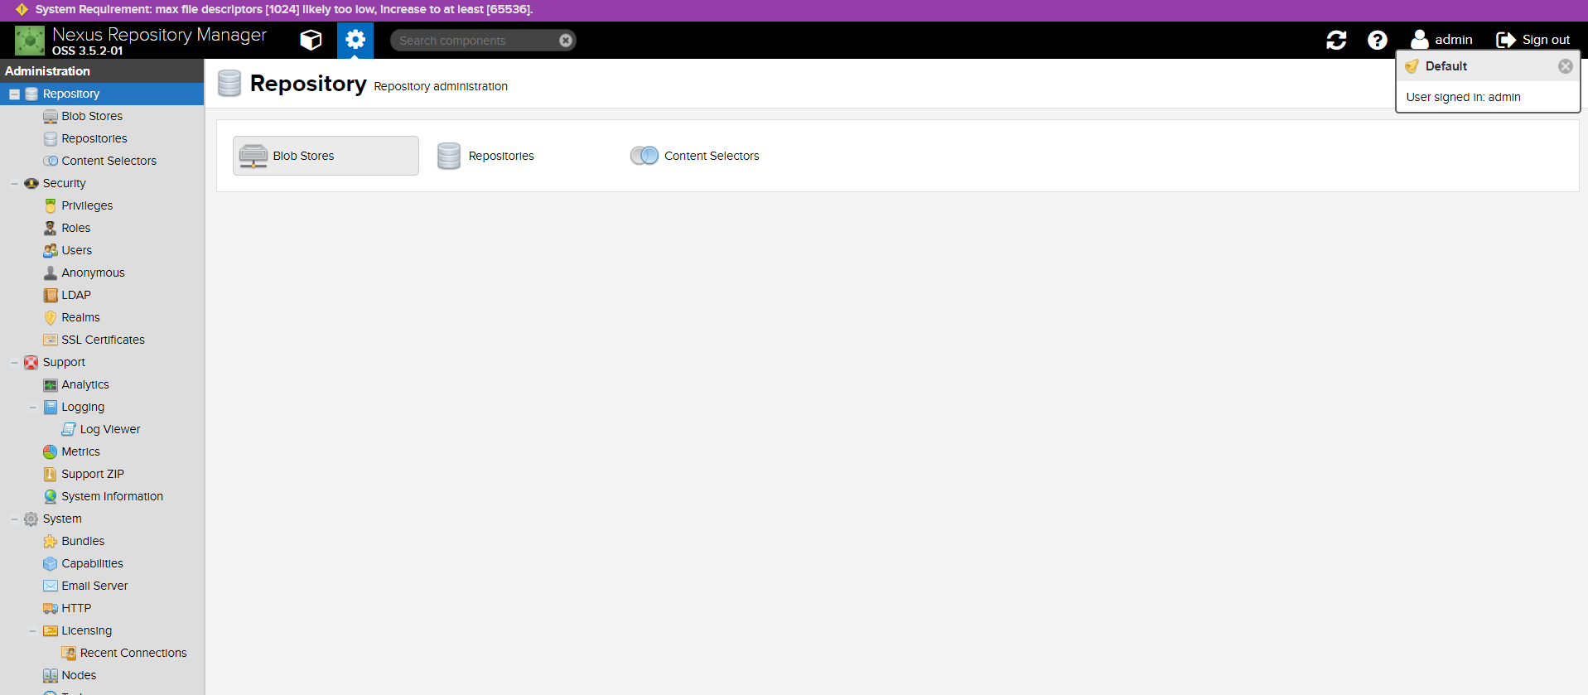Select Support ZIP in sidebar
This screenshot has height=695, width=1588.
[x=92, y=474]
